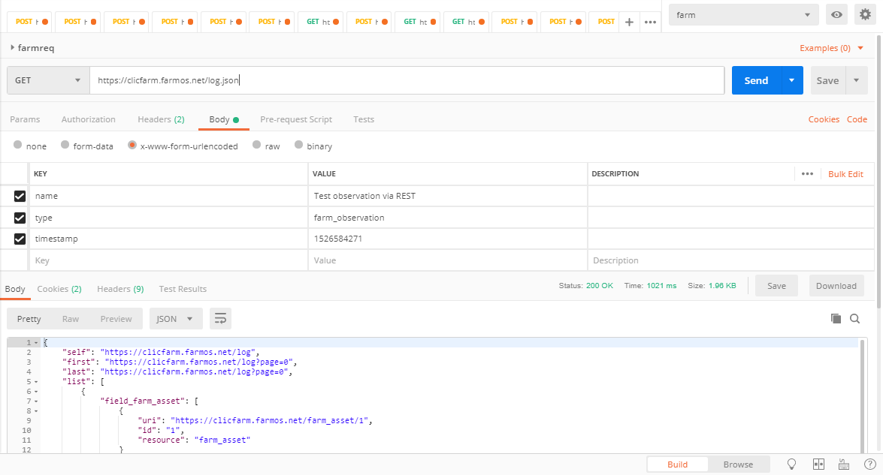This screenshot has height=475, width=883.
Task: Open keyboard shortcuts icon in status bar
Action: coord(843,464)
